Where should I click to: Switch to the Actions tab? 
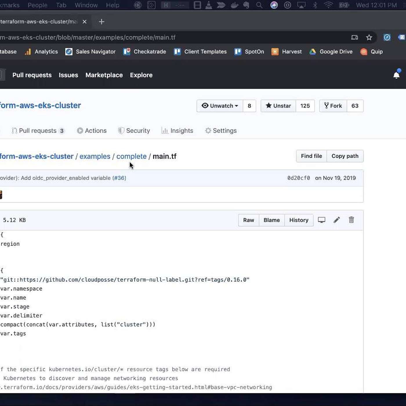[92, 131]
